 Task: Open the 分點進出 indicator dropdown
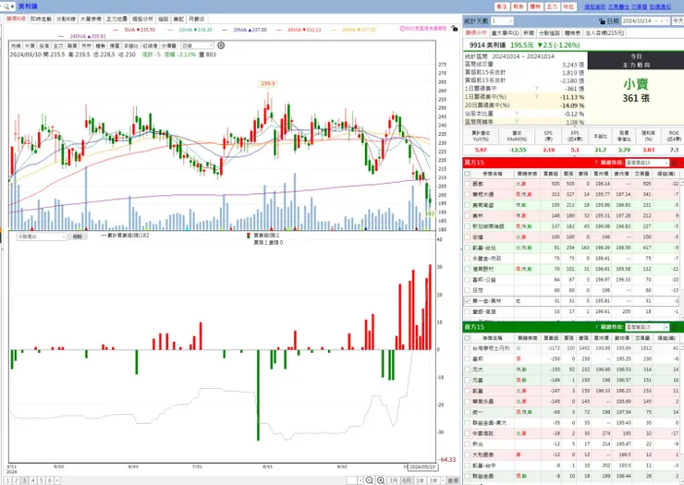42,236
